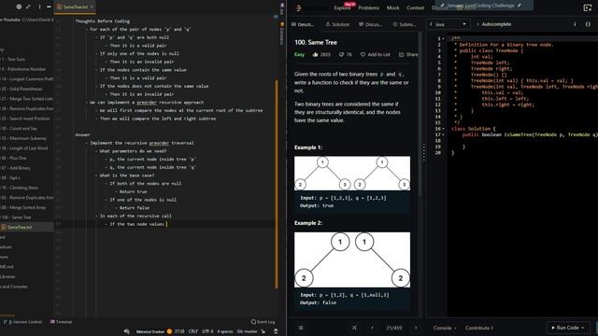The height and width of the screenshot is (336, 598).
Task: Open the Git: master branch menu
Action: coord(247,331)
